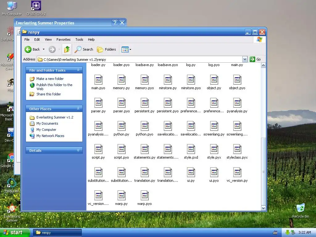Select the style.pxd file icon

pyautogui.click(x=191, y=149)
